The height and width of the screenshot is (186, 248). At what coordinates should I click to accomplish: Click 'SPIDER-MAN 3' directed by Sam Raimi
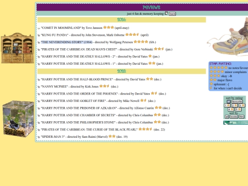74,137
